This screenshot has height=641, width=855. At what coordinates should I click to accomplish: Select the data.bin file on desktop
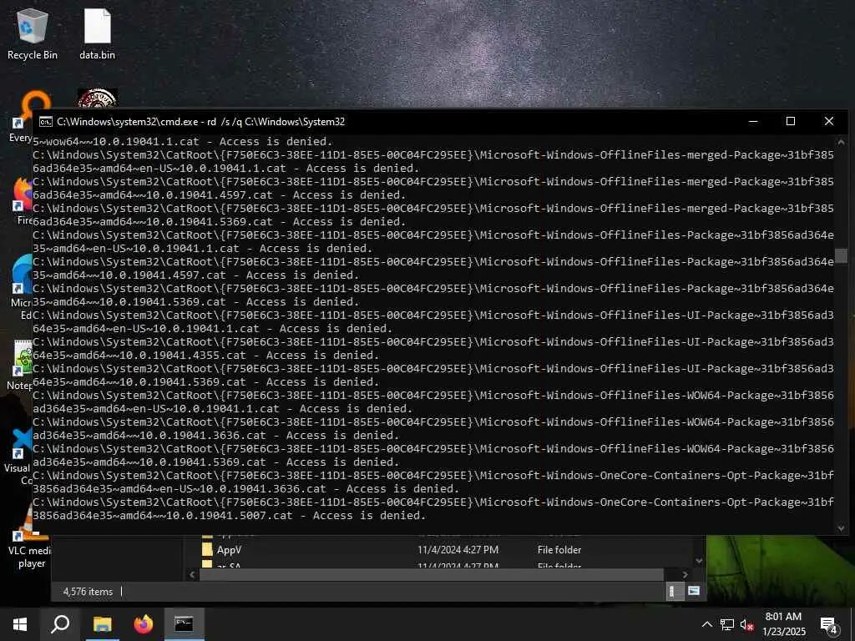(97, 34)
